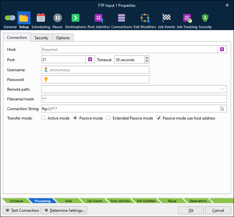The width and height of the screenshot is (234, 217).
Task: Open the Post JobInfos icon
Action: point(99,18)
